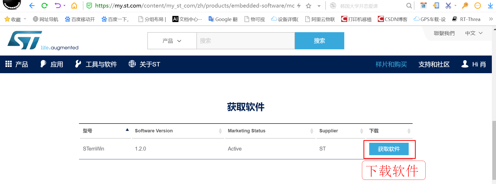Click the browser address bar URL
Image resolution: width=496 pixels, height=184 pixels.
[195, 6]
